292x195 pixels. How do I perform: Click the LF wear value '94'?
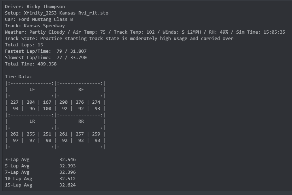coord(16,109)
